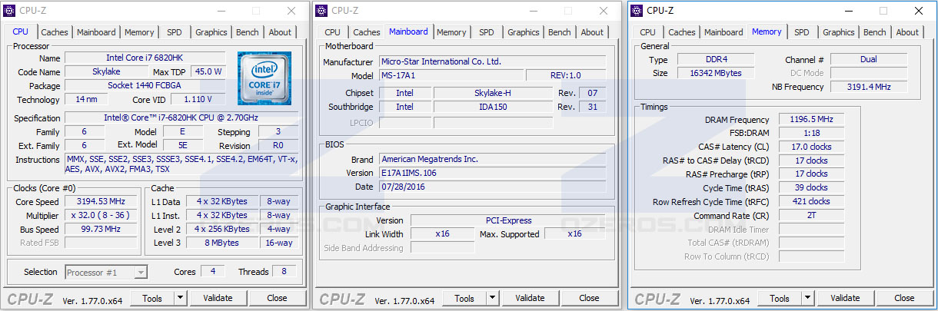Click the Level 3 cache value 8 MBytes
The image size is (938, 311).
223,243
